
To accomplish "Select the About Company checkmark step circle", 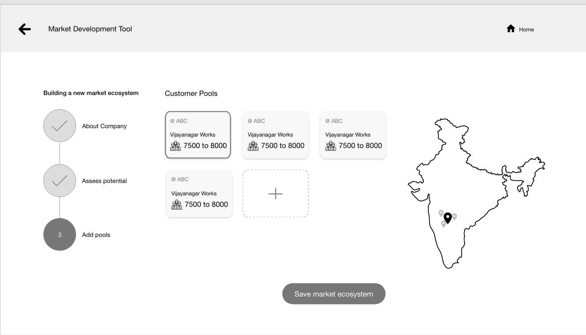I will coord(60,126).
